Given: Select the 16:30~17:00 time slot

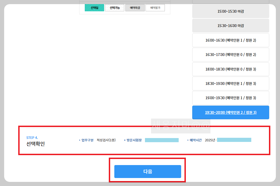Looking at the screenshot, I should [231, 55].
